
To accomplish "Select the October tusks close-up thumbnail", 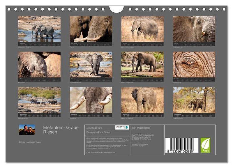I will [91, 100].
